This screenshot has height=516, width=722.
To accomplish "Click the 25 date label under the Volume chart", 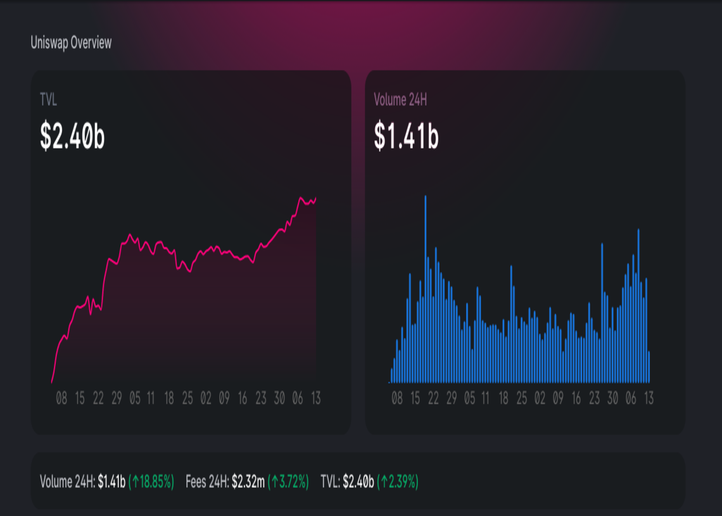I will coord(522,398).
